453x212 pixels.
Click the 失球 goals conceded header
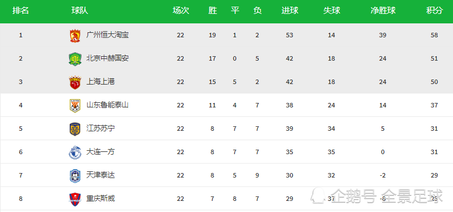(331, 11)
